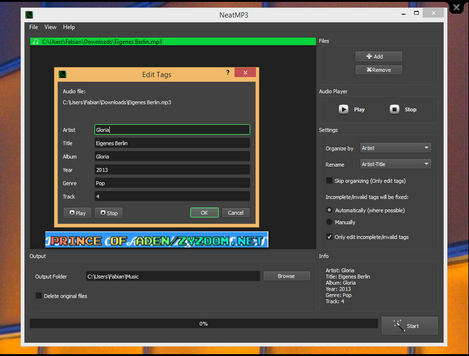Enable Skip organizing checkbox
The height and width of the screenshot is (356, 469).
point(329,180)
